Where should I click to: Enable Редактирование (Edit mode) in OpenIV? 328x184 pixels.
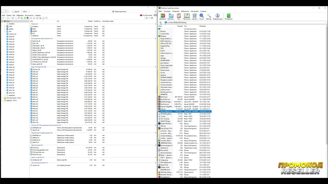pyautogui.click(x=119, y=11)
